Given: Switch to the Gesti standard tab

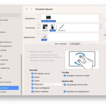Looking at the screenshot, I should 61,44.
